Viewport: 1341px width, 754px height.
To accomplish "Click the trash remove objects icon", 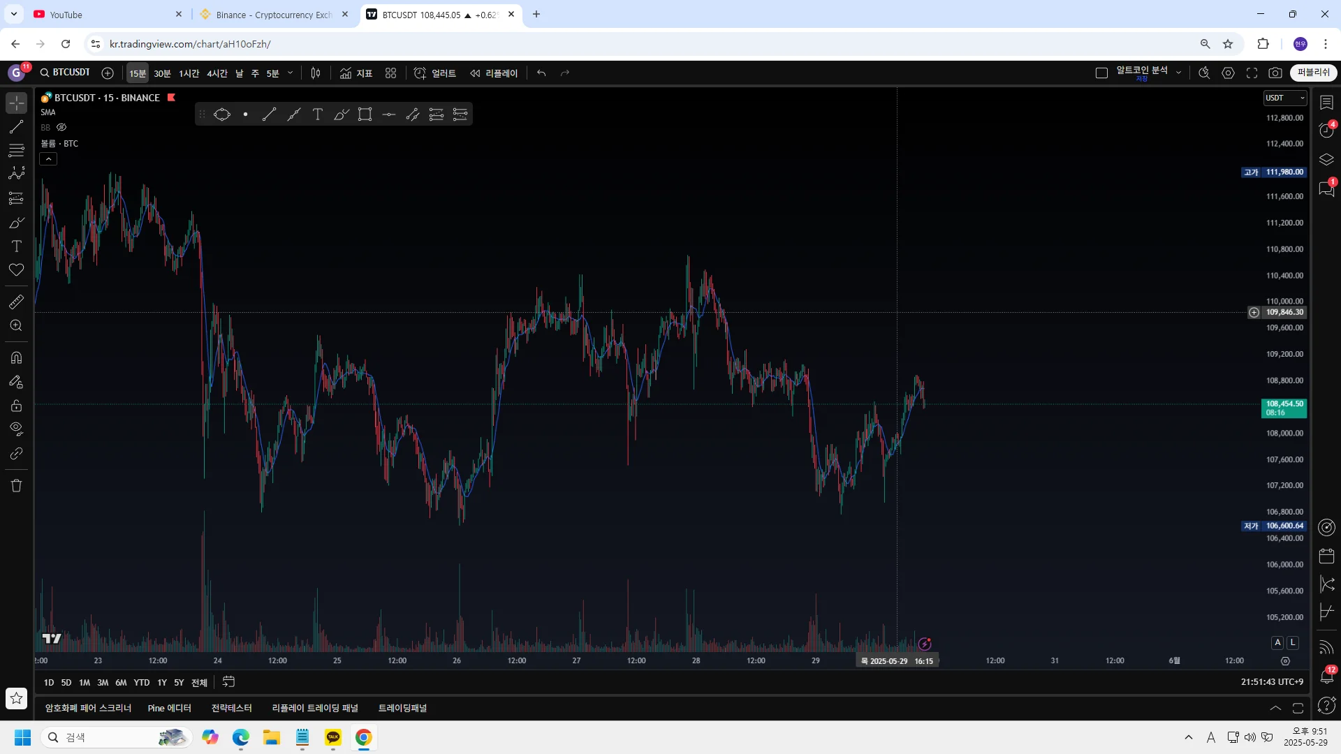I will pyautogui.click(x=16, y=486).
